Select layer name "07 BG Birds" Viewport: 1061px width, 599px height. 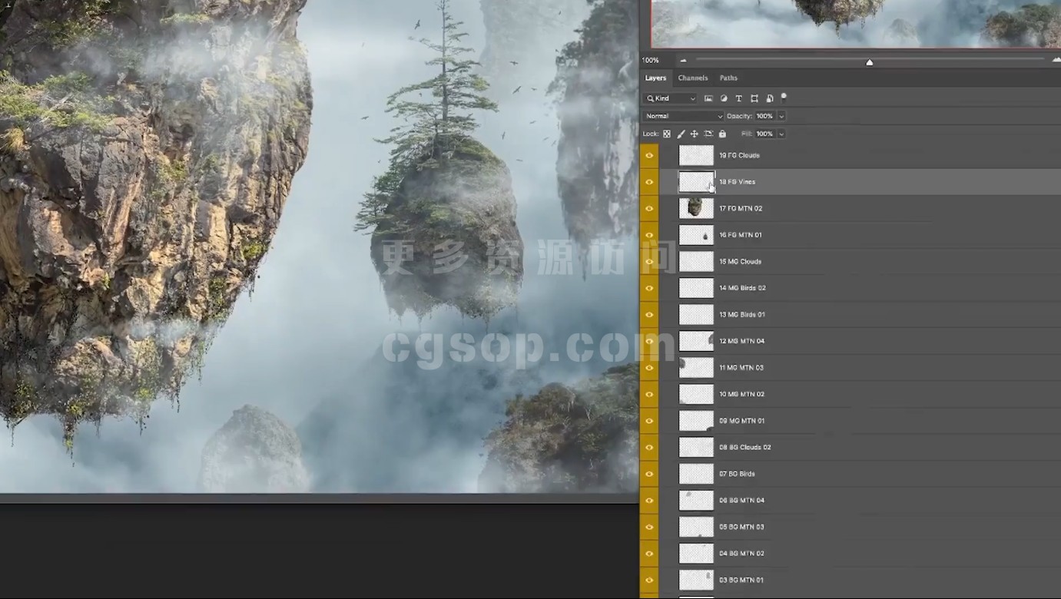737,474
